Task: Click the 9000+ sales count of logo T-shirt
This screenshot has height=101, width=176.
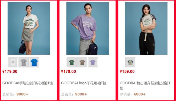Action: [81, 94]
